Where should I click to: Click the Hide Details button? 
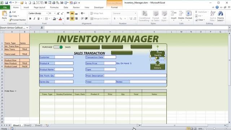157,66
